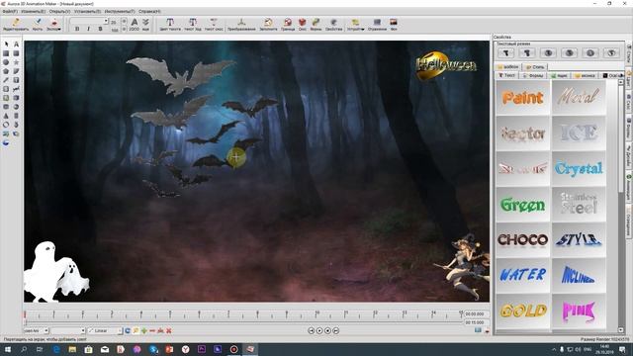Open taskbar search magnifier

pos(24,349)
